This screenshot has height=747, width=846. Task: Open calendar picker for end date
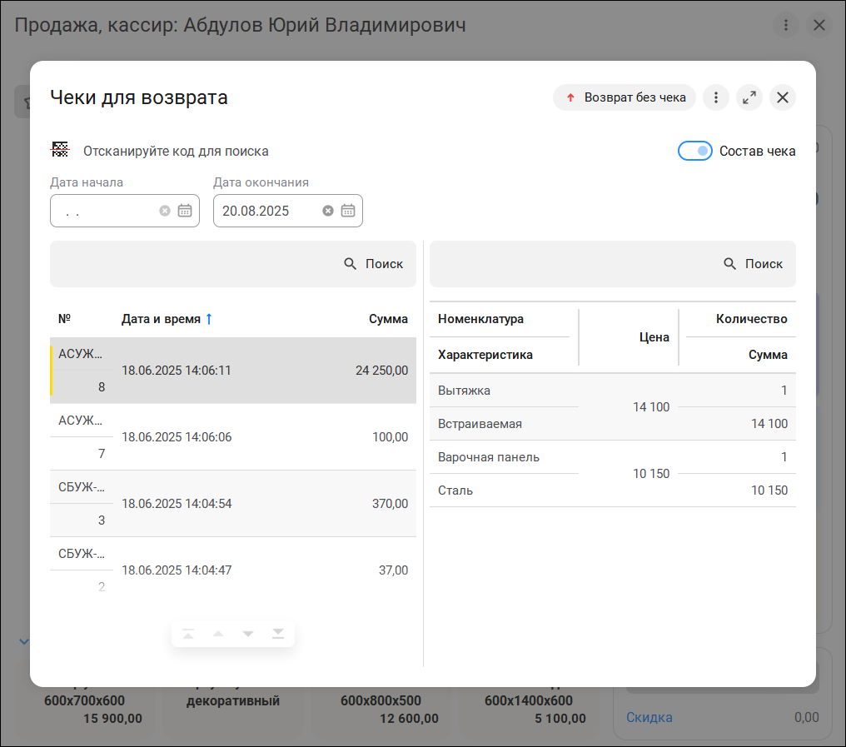[x=348, y=211]
